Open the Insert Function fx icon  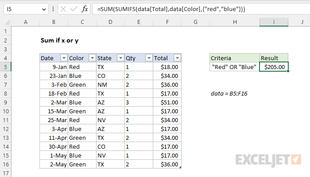point(85,9)
